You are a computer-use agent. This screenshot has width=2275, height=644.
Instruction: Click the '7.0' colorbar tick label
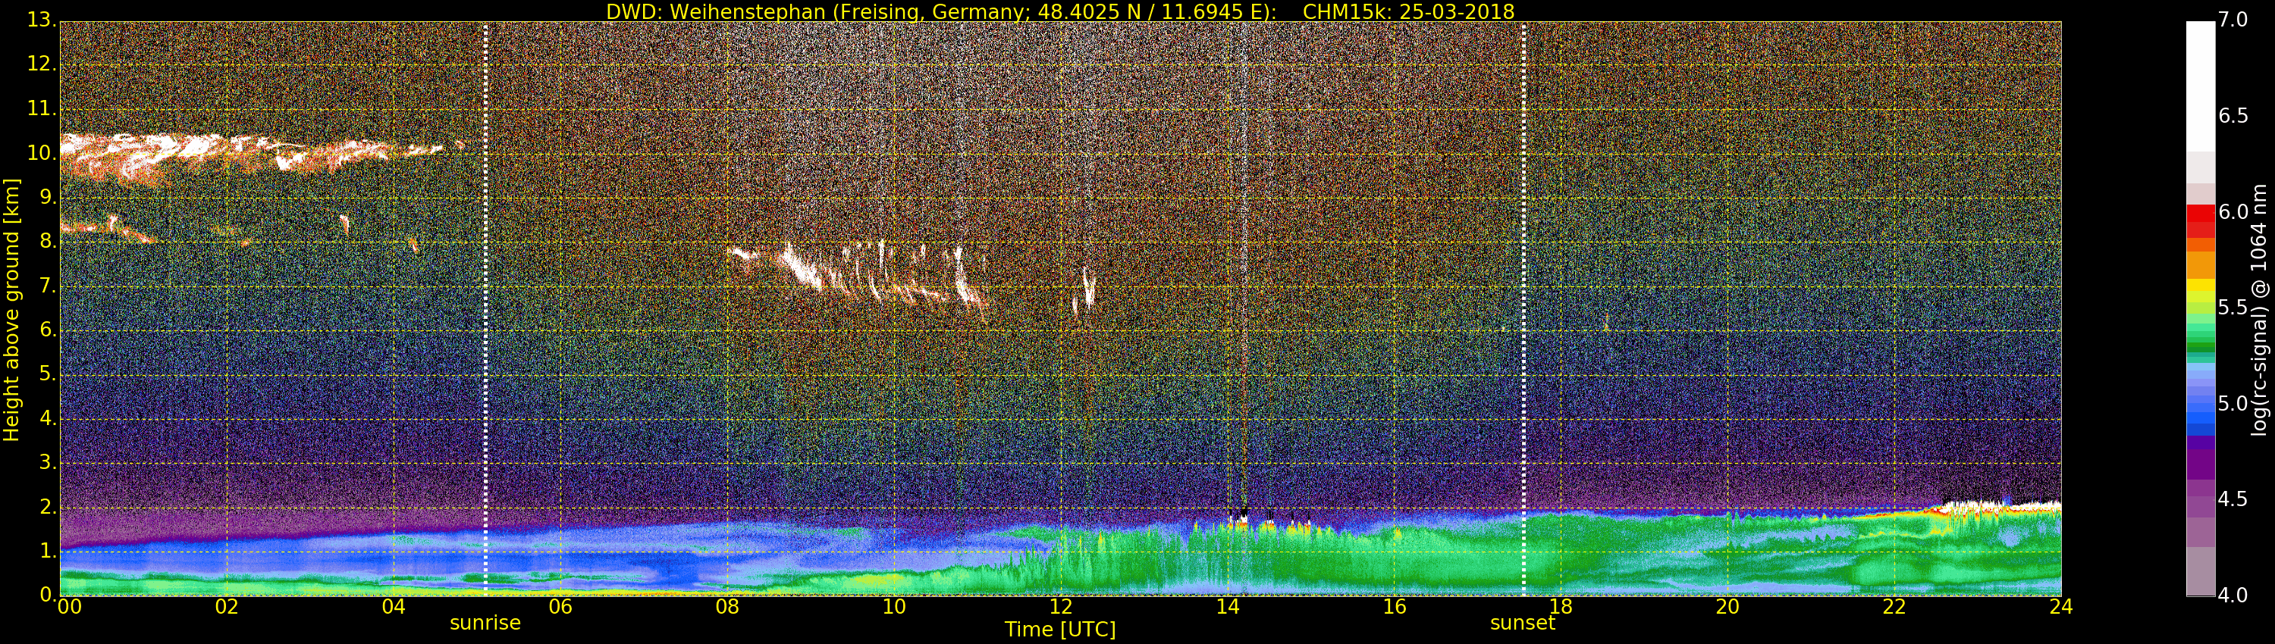[x=2233, y=20]
